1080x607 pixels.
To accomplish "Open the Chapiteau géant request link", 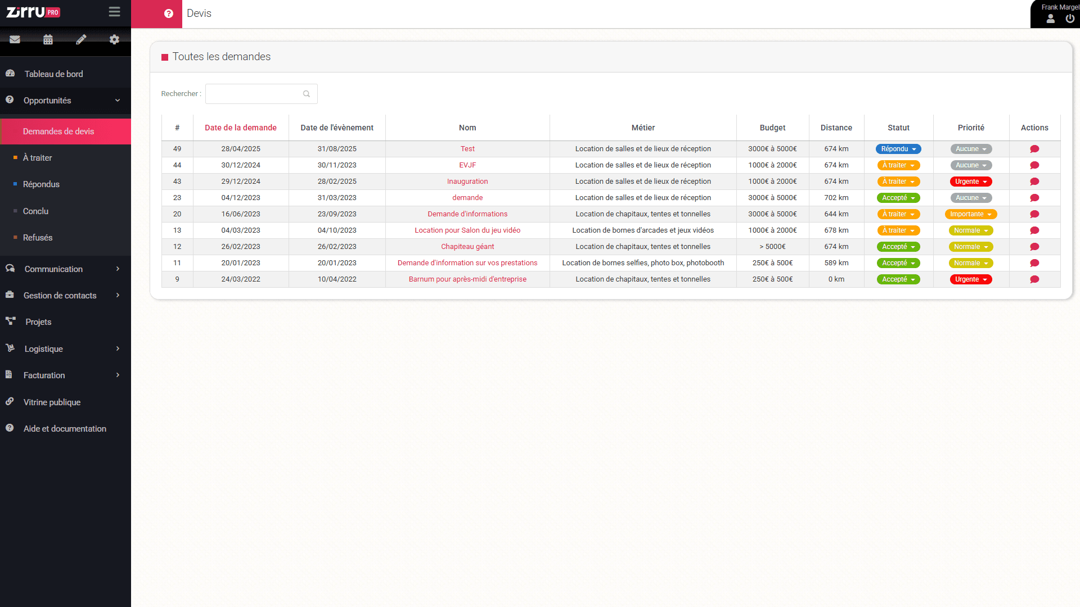I will [467, 246].
